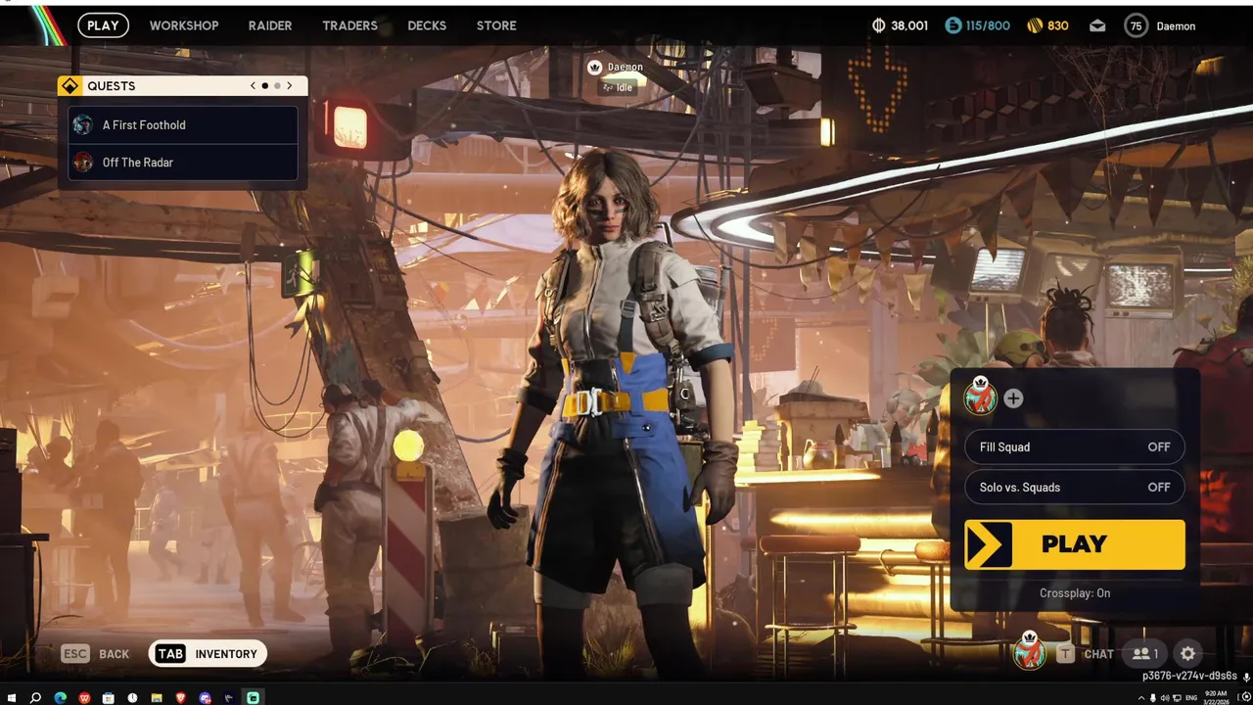Open the Windows Start menu
Screen dimensions: 1253x705
pyautogui.click(x=12, y=698)
